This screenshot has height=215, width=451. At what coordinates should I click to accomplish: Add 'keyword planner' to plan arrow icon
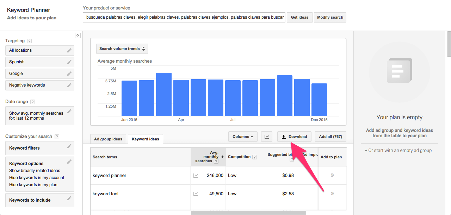click(332, 175)
